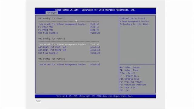Image resolution: width=194 pixels, height=109 pixels.
Task: Click the Select Screen key hint
Action: [130, 67]
